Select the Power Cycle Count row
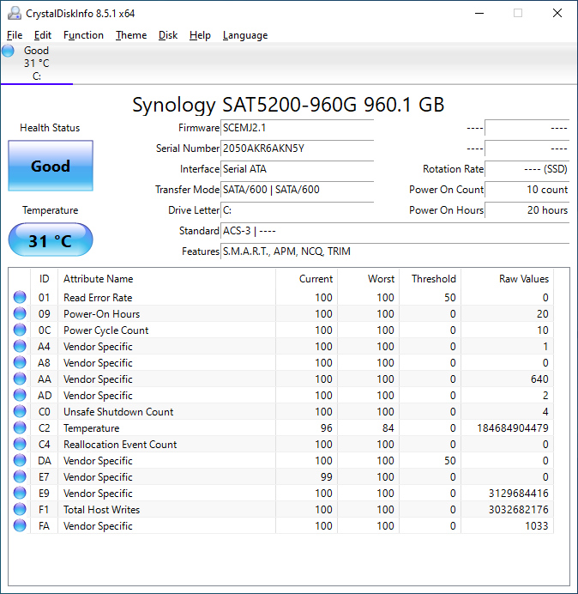The width and height of the screenshot is (578, 594). click(x=106, y=330)
